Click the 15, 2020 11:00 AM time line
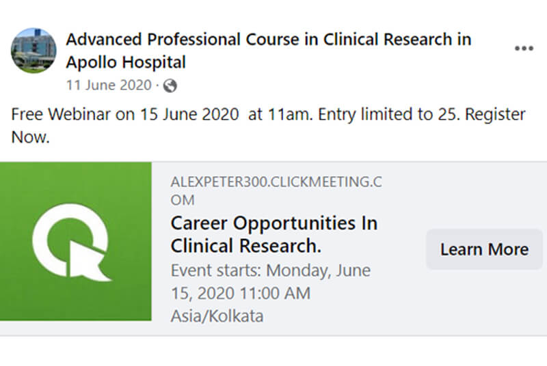 point(241,293)
